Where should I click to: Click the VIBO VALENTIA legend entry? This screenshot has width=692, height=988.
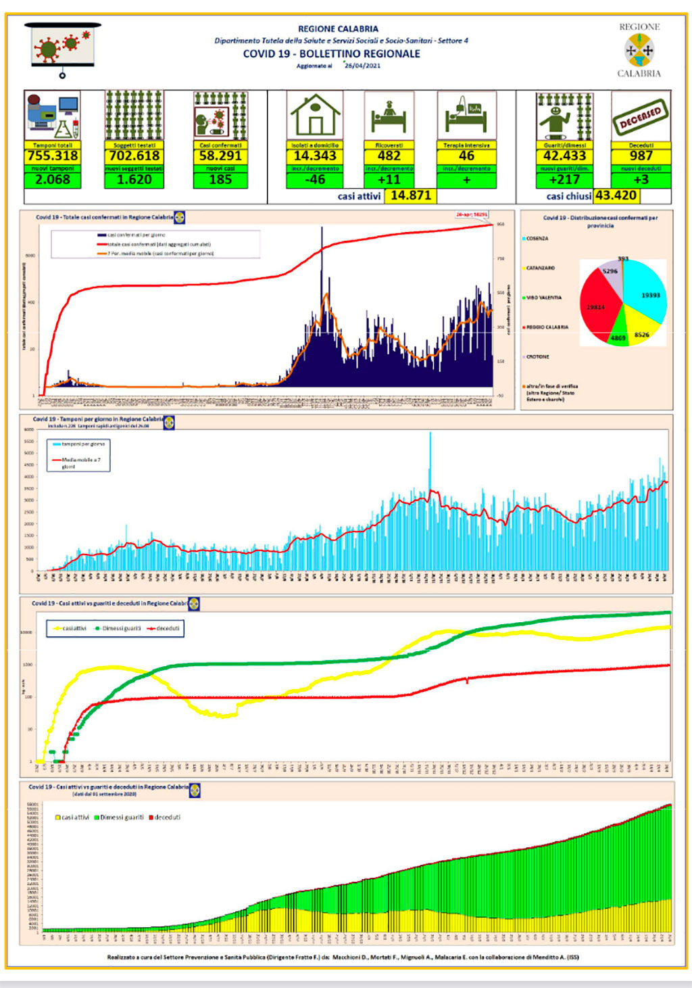click(542, 298)
